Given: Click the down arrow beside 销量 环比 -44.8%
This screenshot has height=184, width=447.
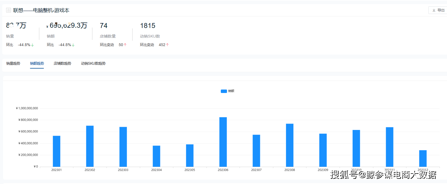Looking at the screenshot, I should pyautogui.click(x=32, y=45).
